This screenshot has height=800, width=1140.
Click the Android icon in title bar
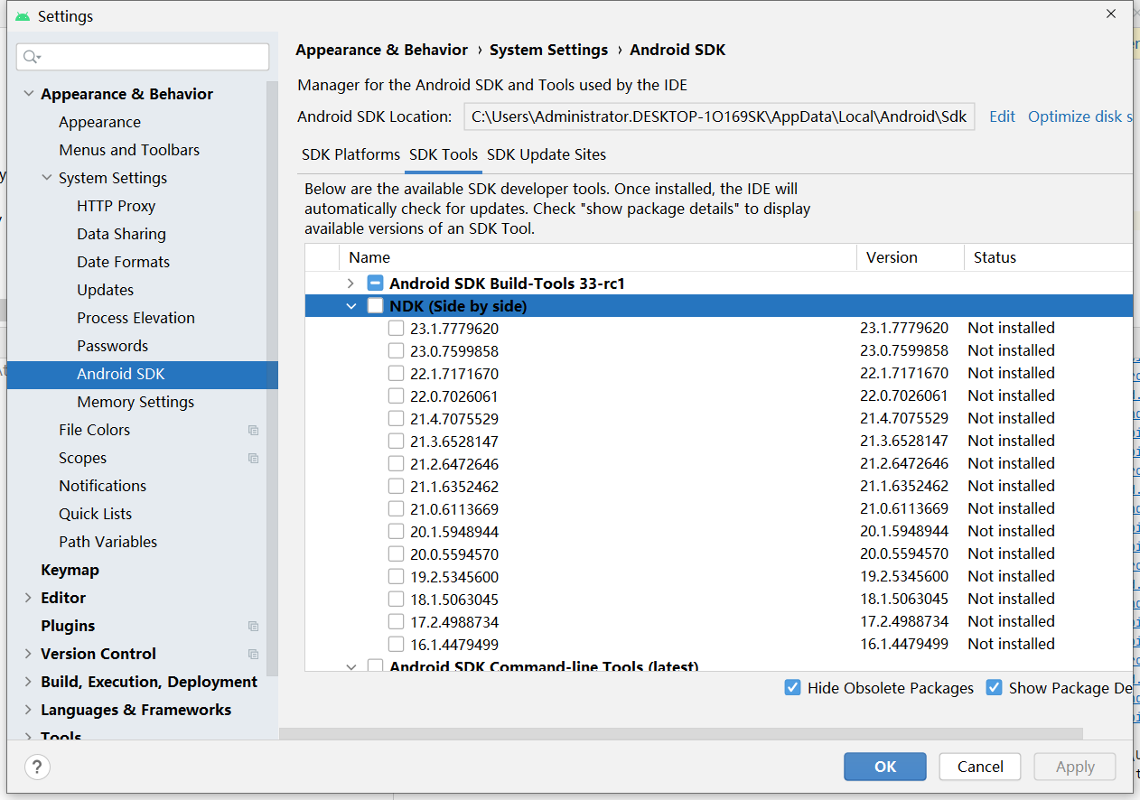23,16
